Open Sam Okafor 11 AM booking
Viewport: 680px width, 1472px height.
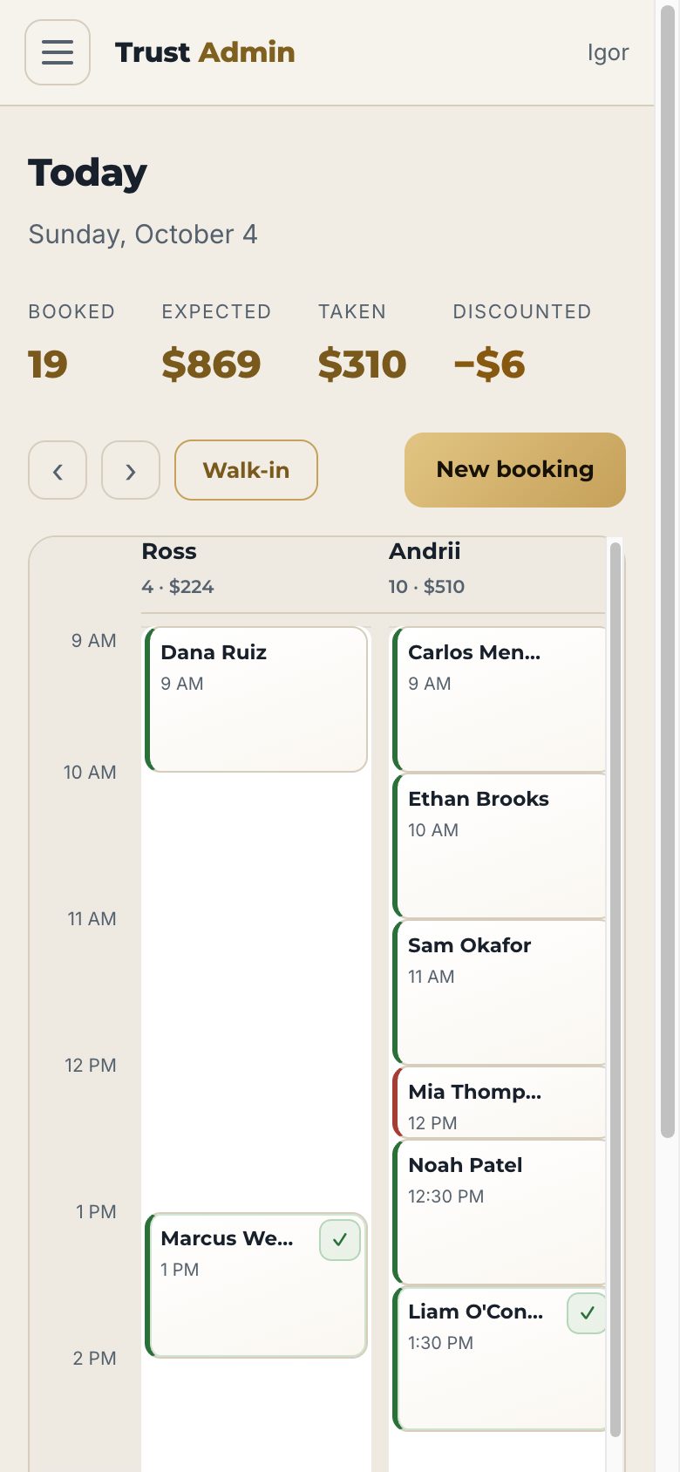pyautogui.click(x=500, y=992)
